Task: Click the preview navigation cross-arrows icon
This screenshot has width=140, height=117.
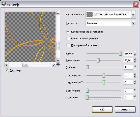Action: [x=58, y=65]
